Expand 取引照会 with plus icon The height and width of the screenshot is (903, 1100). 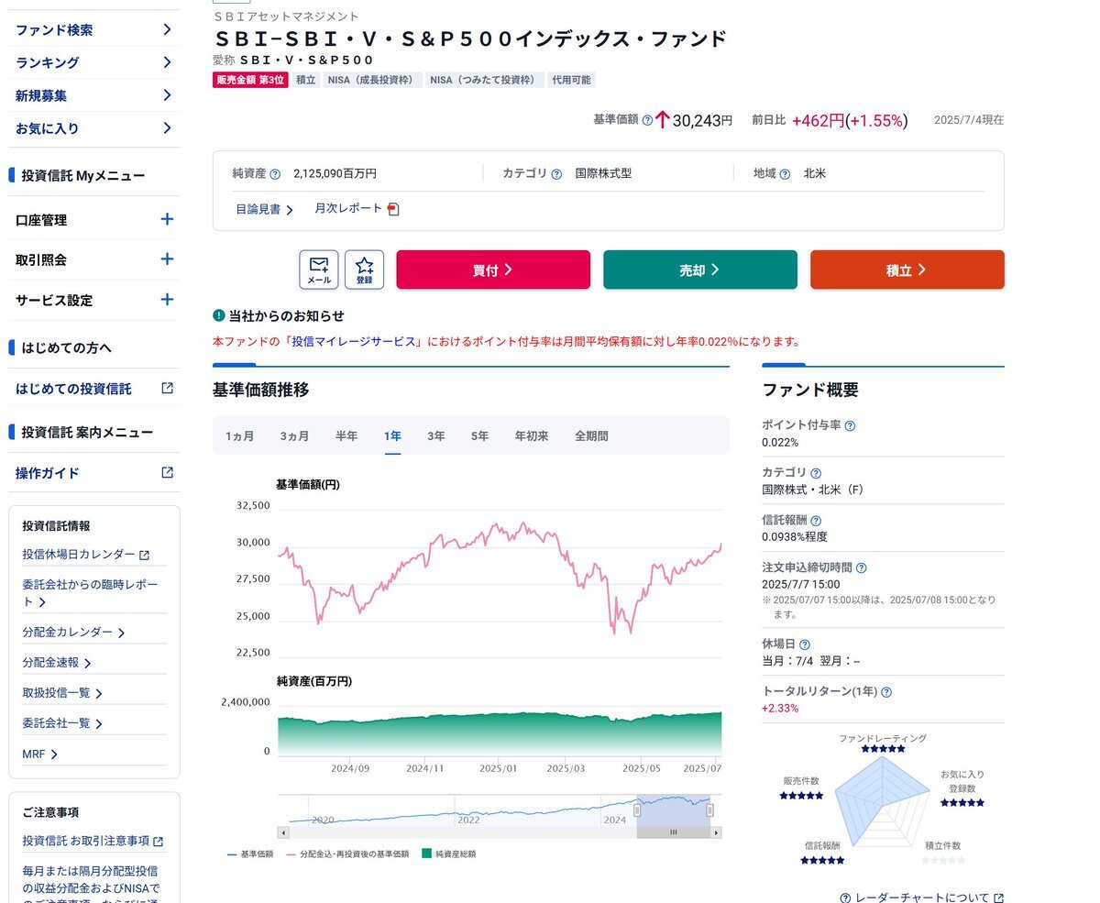coord(167,259)
